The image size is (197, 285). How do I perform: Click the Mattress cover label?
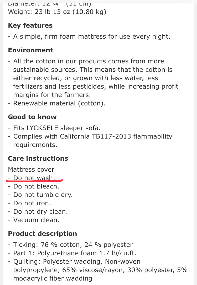coord(31,170)
